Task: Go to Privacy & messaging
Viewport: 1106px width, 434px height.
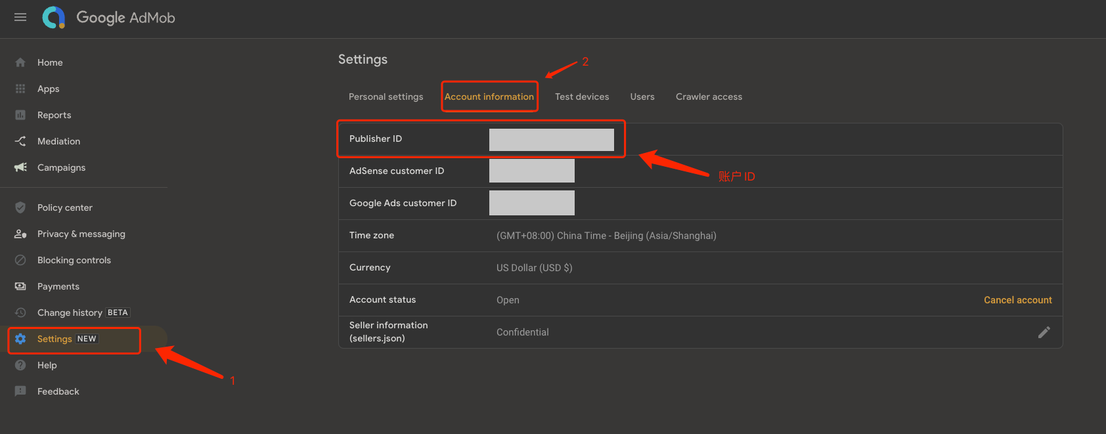Action: point(81,234)
